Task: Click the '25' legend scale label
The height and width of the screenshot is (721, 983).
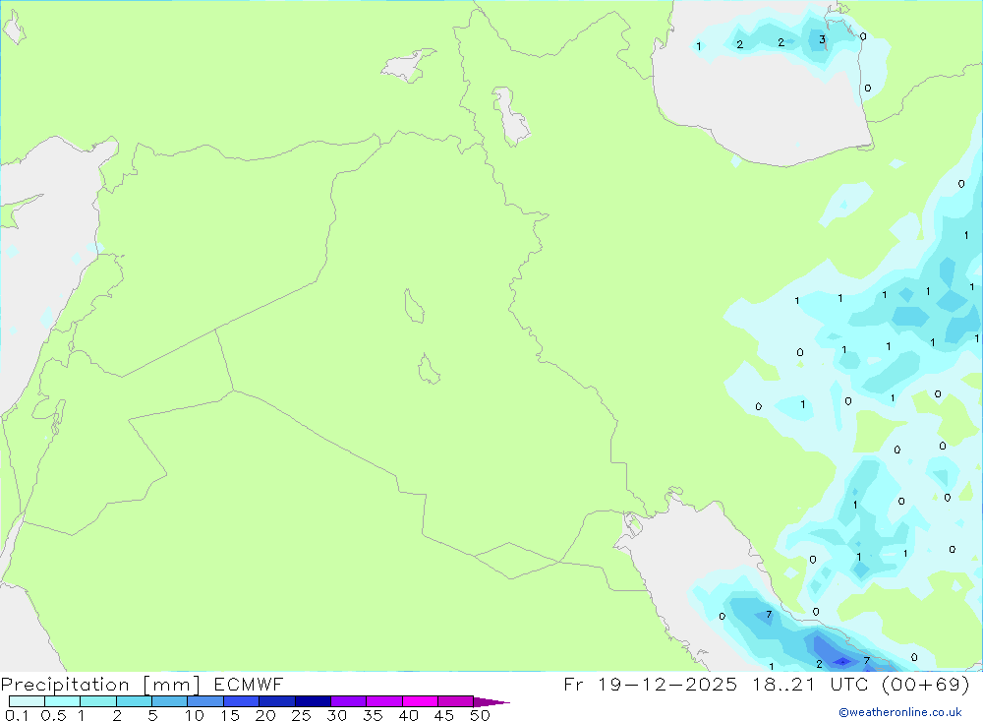Action: point(301,715)
